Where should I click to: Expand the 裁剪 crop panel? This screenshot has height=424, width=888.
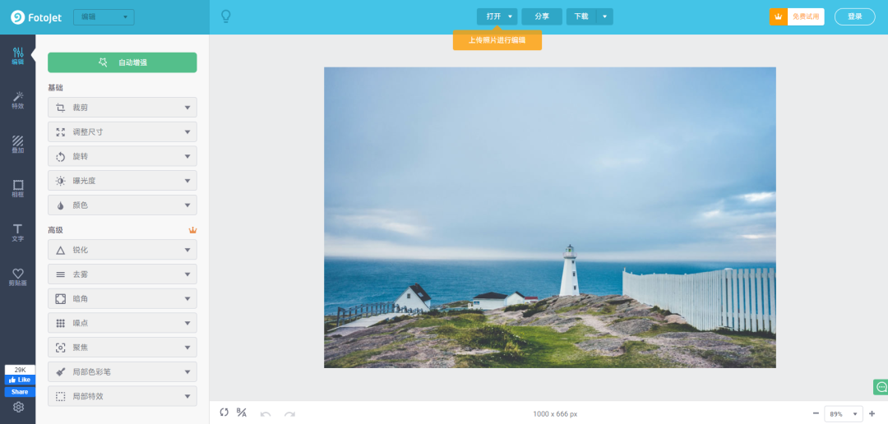[x=123, y=108]
